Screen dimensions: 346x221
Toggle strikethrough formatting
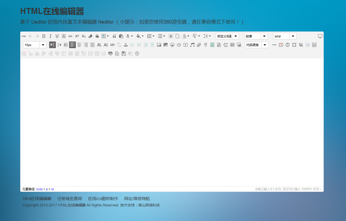[x=70, y=36]
